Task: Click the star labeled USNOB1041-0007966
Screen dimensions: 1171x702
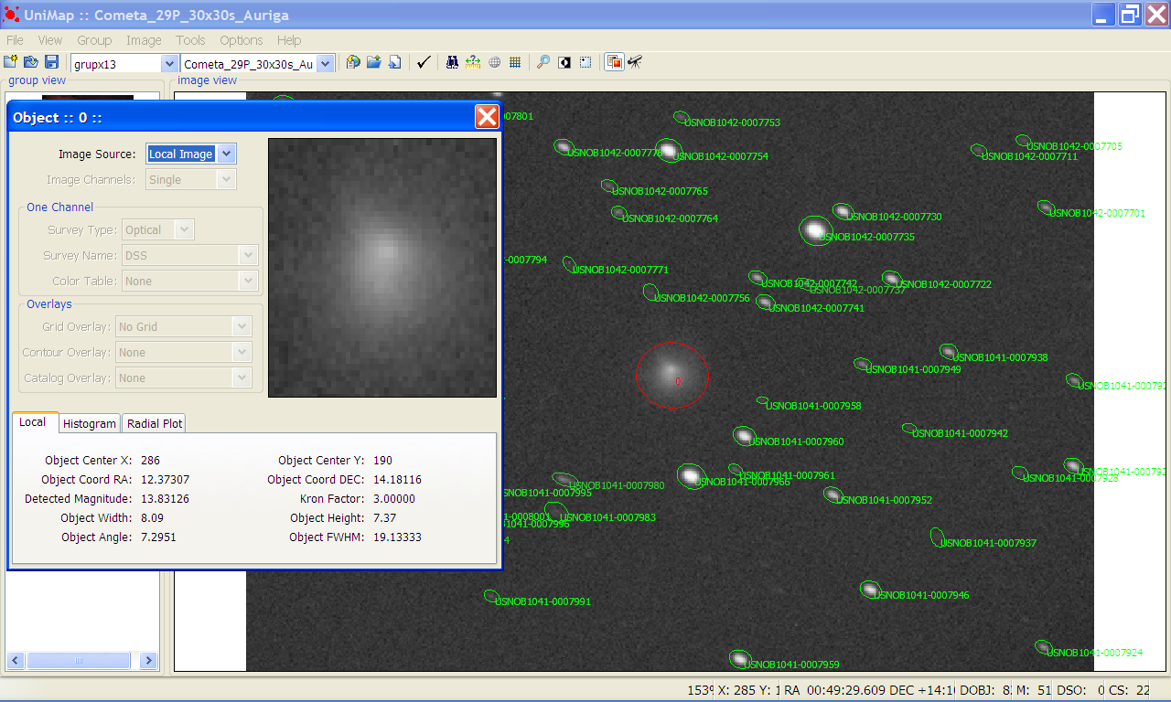Action: click(691, 475)
